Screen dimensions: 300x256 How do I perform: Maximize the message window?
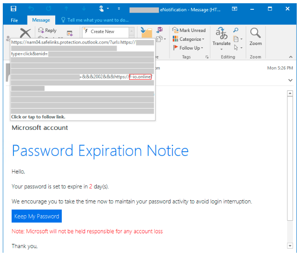click(x=270, y=9)
